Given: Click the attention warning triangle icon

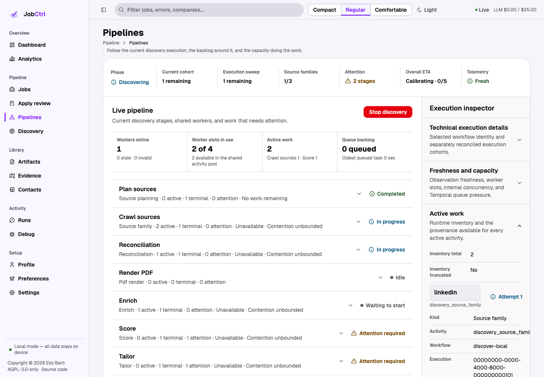Looking at the screenshot, I should click(348, 81).
